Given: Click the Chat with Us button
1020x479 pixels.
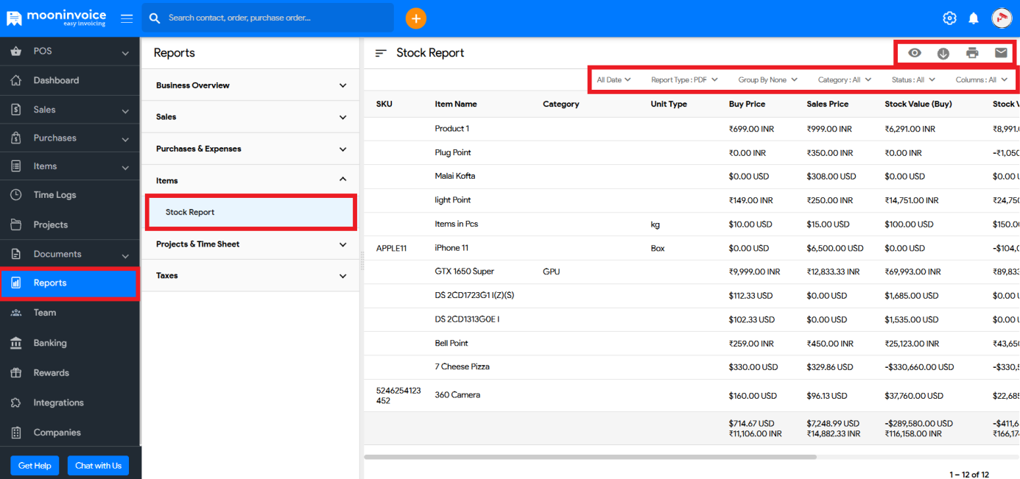Looking at the screenshot, I should (x=98, y=466).
